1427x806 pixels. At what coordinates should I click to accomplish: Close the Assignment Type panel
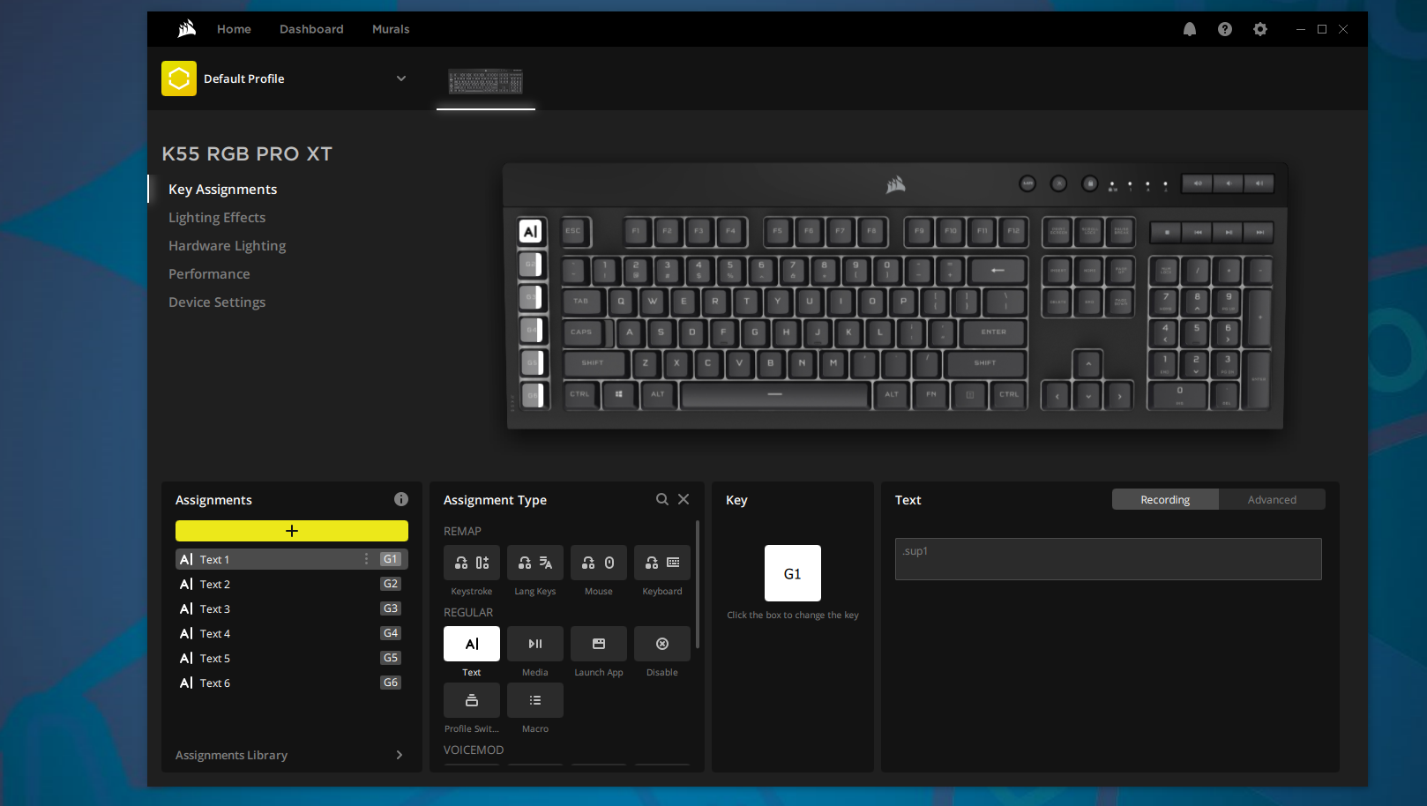tap(684, 499)
